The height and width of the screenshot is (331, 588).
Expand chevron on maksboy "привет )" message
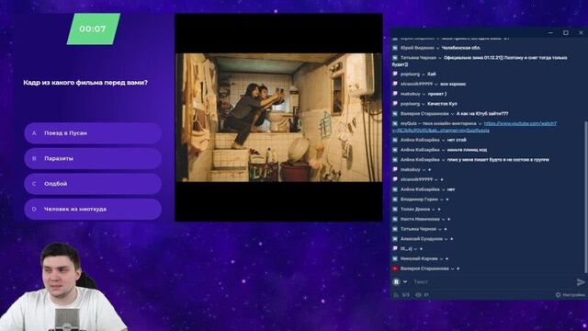(424, 94)
